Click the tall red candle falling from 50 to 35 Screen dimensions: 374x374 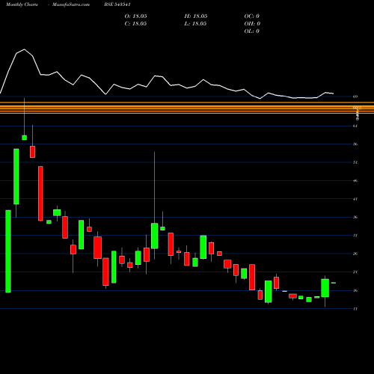40,194
